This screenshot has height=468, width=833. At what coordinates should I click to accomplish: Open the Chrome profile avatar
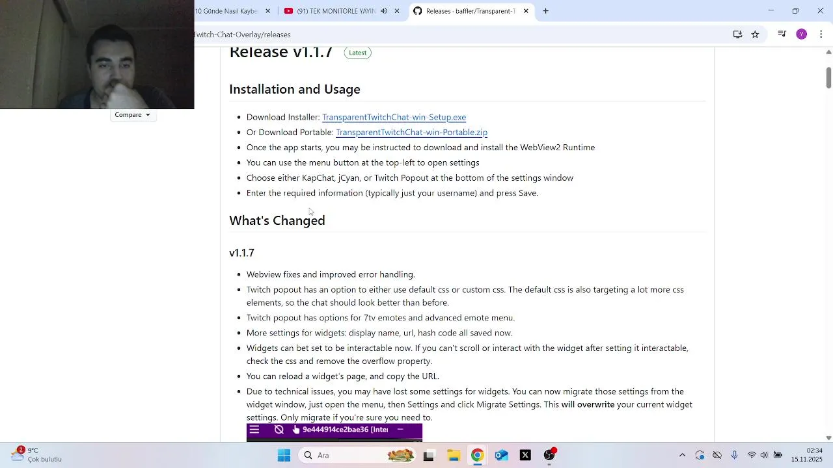[802, 34]
